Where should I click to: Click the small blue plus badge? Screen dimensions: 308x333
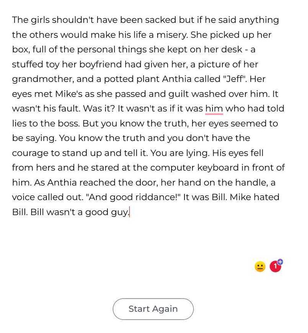point(280,262)
